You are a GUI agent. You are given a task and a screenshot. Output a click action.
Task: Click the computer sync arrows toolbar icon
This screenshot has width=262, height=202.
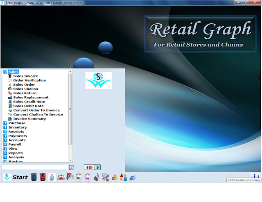click(x=106, y=177)
